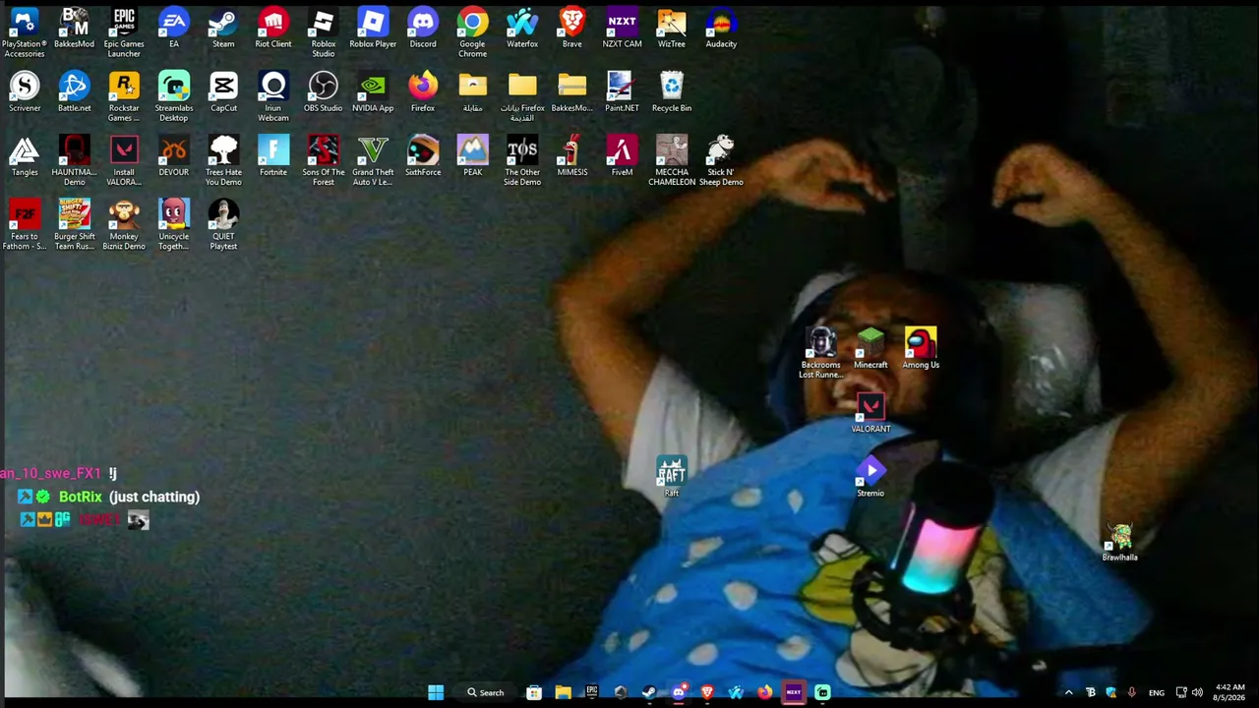Image resolution: width=1259 pixels, height=708 pixels.
Task: Open Iriun Webcam shortcut
Action: [273, 96]
